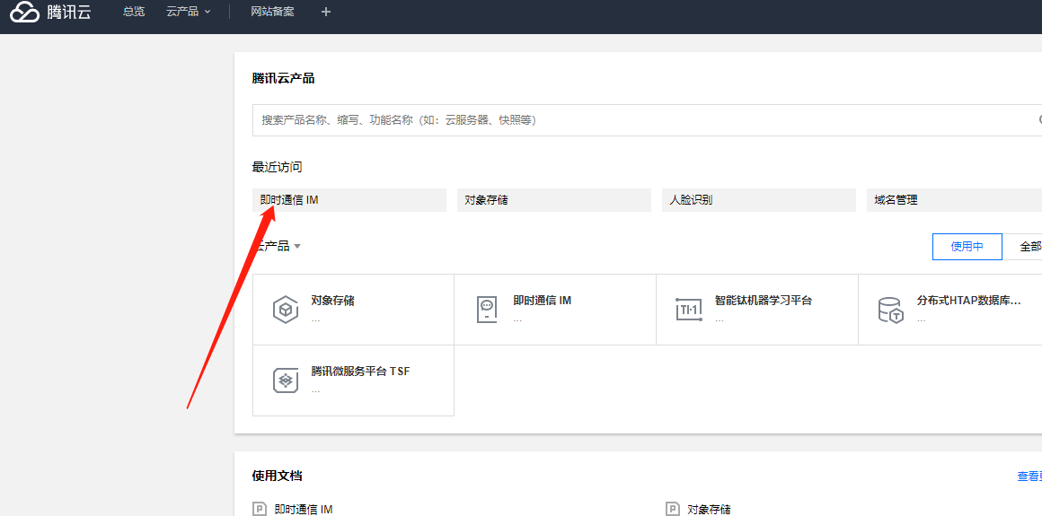The width and height of the screenshot is (1042, 516).
Task: Open the 即时通信 IM documentation link
Action: [303, 510]
